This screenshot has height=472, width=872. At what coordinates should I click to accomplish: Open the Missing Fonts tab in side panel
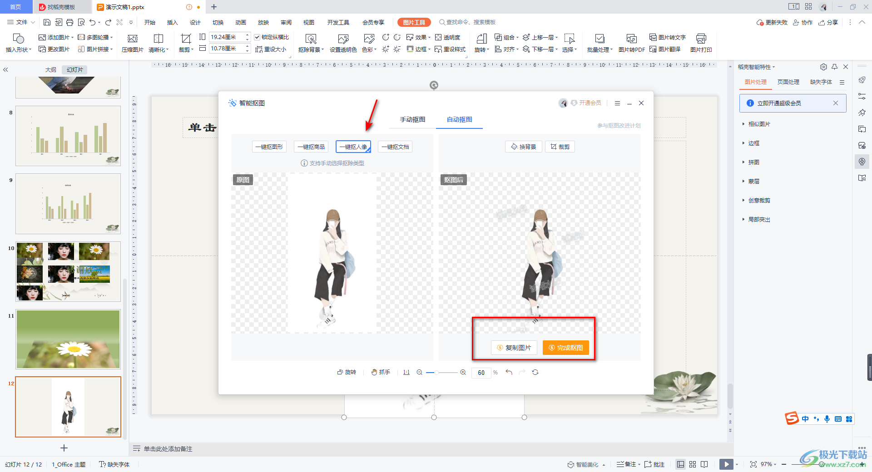(x=821, y=82)
